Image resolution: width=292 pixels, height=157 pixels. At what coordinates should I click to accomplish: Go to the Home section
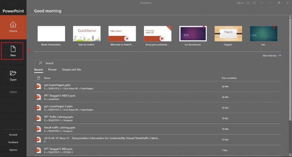[13, 27]
